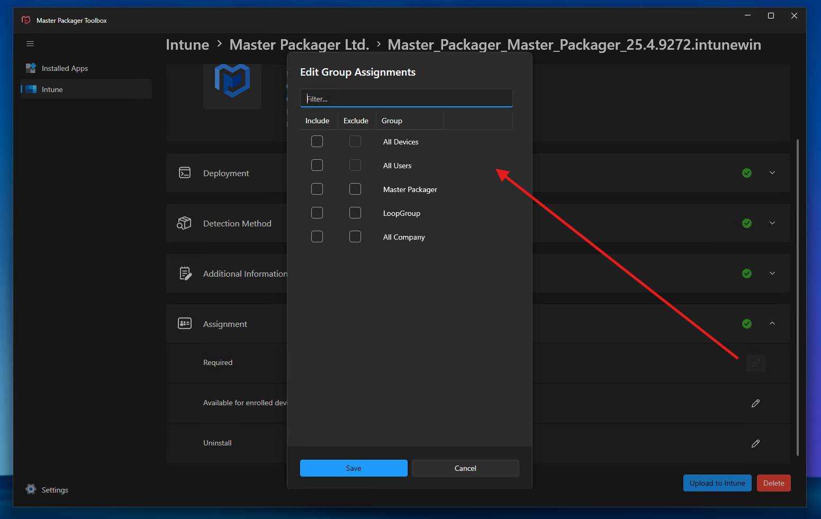Image resolution: width=821 pixels, height=519 pixels.
Task: Select the Intune sidebar item
Action: 86,89
